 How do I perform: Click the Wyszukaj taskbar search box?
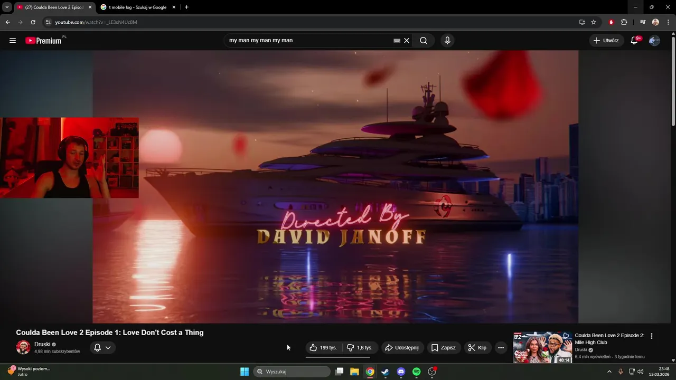pos(292,372)
